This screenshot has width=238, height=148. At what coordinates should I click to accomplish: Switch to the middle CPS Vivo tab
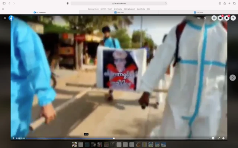pyautogui.click(x=119, y=12)
